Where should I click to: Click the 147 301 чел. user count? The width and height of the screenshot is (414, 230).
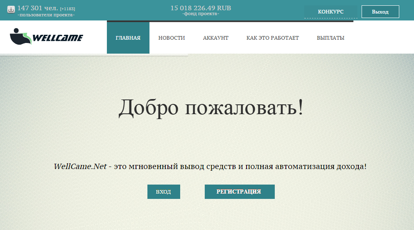coord(38,8)
